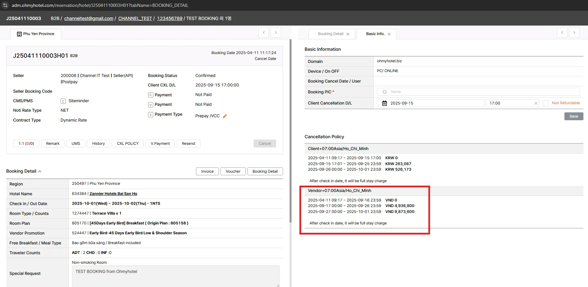588x287 pixels.
Task: Open the CXL POLICY button
Action: (x=128, y=143)
